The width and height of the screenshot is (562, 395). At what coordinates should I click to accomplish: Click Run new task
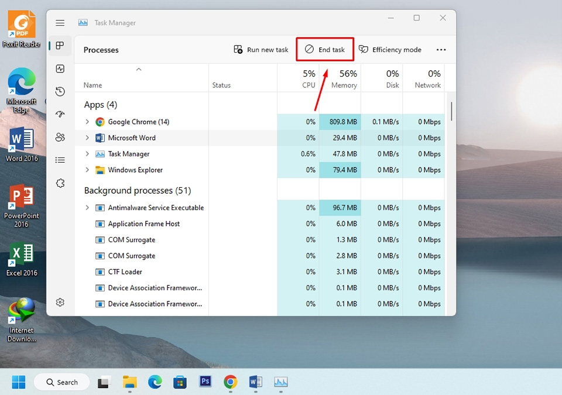(261, 49)
